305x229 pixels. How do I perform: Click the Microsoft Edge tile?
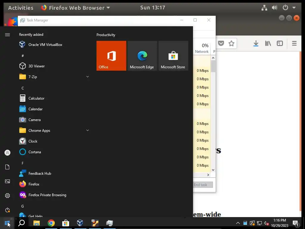142,56
